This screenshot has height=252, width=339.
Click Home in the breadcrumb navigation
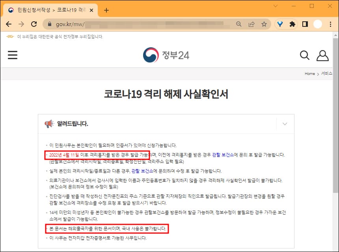310,73
